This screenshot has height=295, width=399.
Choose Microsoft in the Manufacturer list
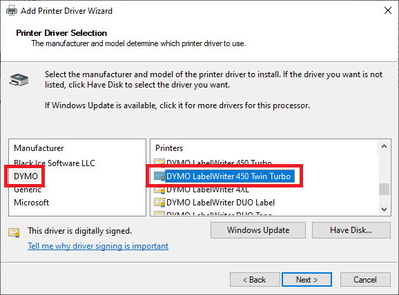click(x=31, y=203)
